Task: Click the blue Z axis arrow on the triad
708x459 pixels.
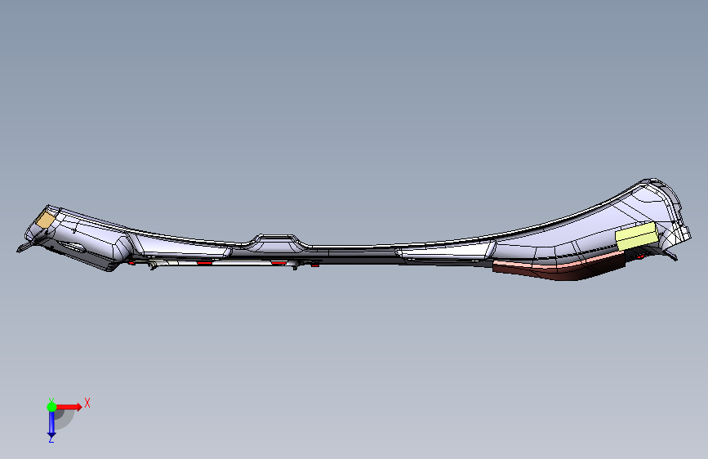Action: point(51,424)
